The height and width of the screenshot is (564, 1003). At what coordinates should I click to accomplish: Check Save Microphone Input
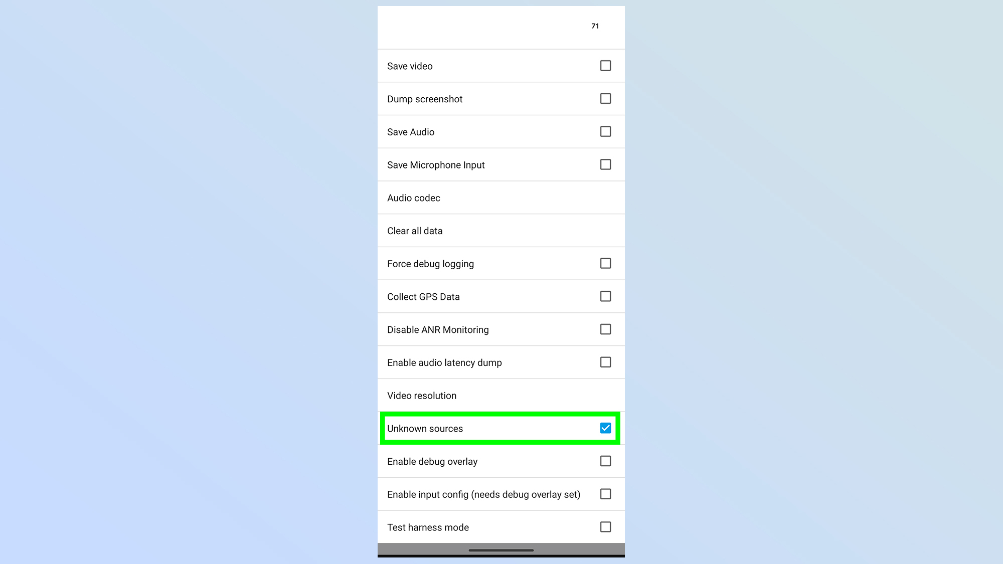tap(605, 164)
